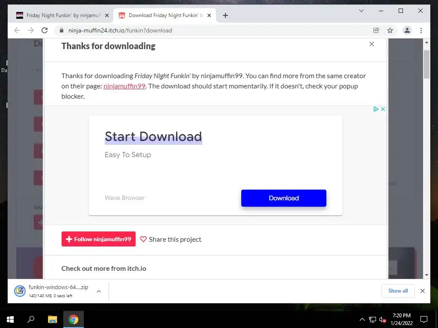This screenshot has height=328, width=438.
Task: Click the Start Download ad headline
Action: point(153,137)
